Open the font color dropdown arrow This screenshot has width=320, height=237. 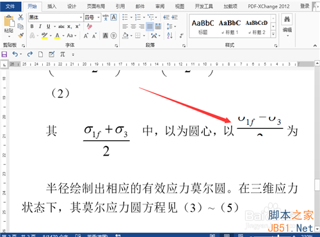point(63,36)
